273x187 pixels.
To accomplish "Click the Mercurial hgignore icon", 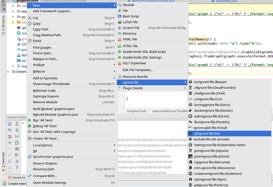I will pyautogui.click(x=190, y=162).
